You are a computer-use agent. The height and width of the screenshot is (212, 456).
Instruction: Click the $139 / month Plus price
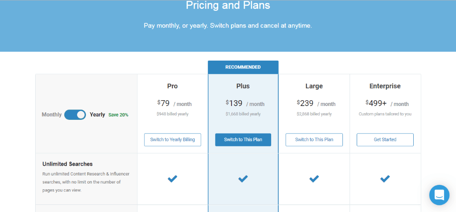tap(245, 103)
